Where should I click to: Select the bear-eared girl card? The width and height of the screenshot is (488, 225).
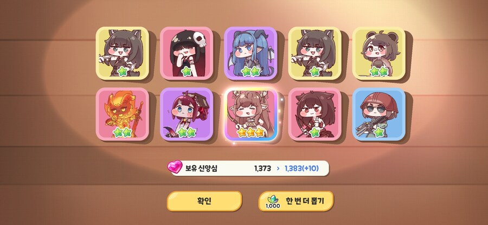click(379, 53)
